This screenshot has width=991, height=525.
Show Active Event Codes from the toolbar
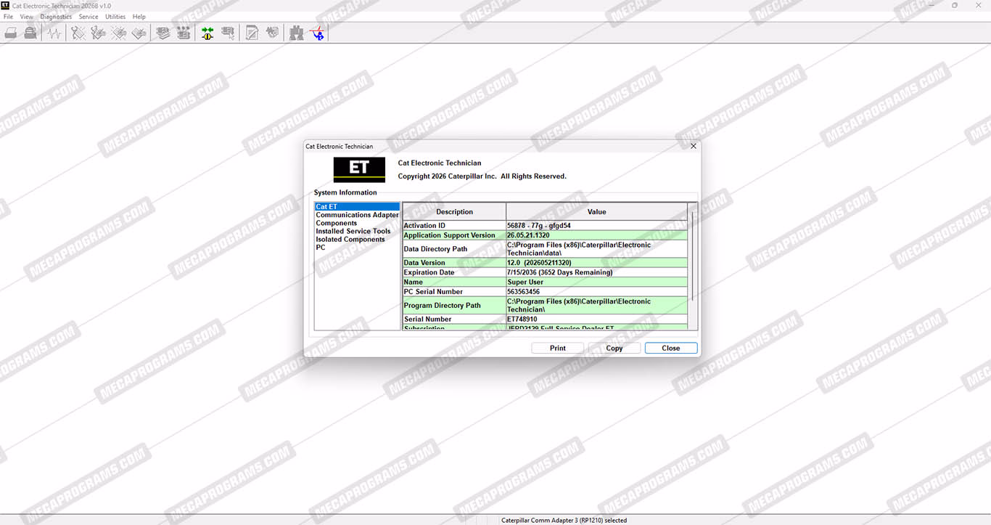tap(119, 33)
